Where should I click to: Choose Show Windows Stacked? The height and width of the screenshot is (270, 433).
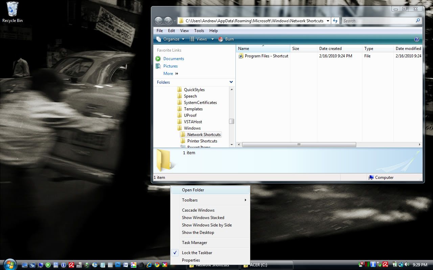point(210,218)
